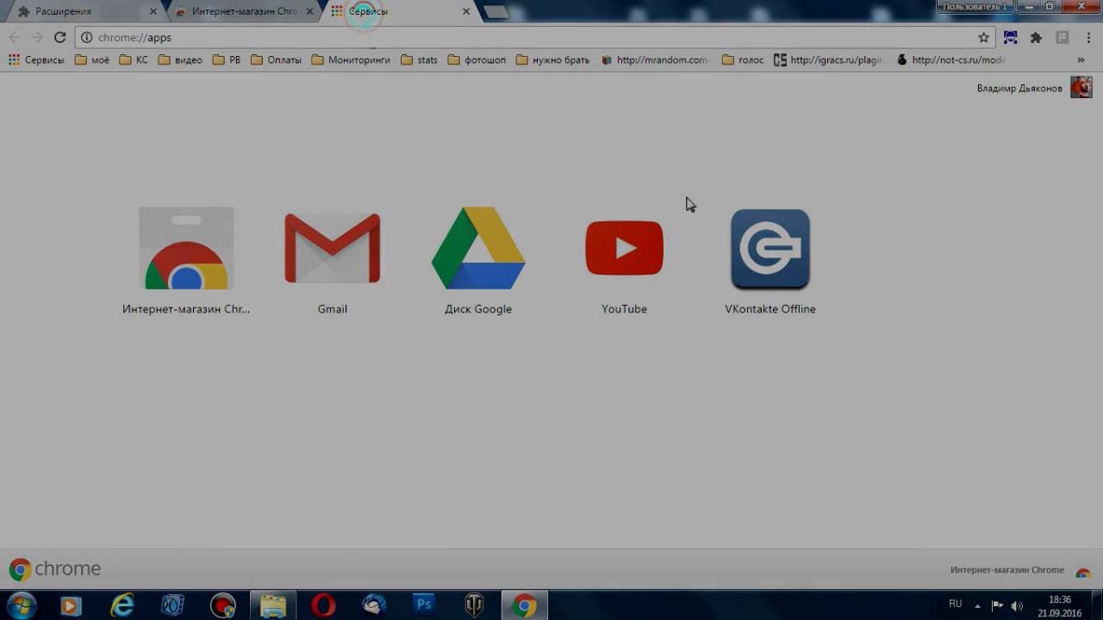Open the Оплаты bookmarks folder
The width and height of the screenshot is (1103, 620).
pos(276,60)
